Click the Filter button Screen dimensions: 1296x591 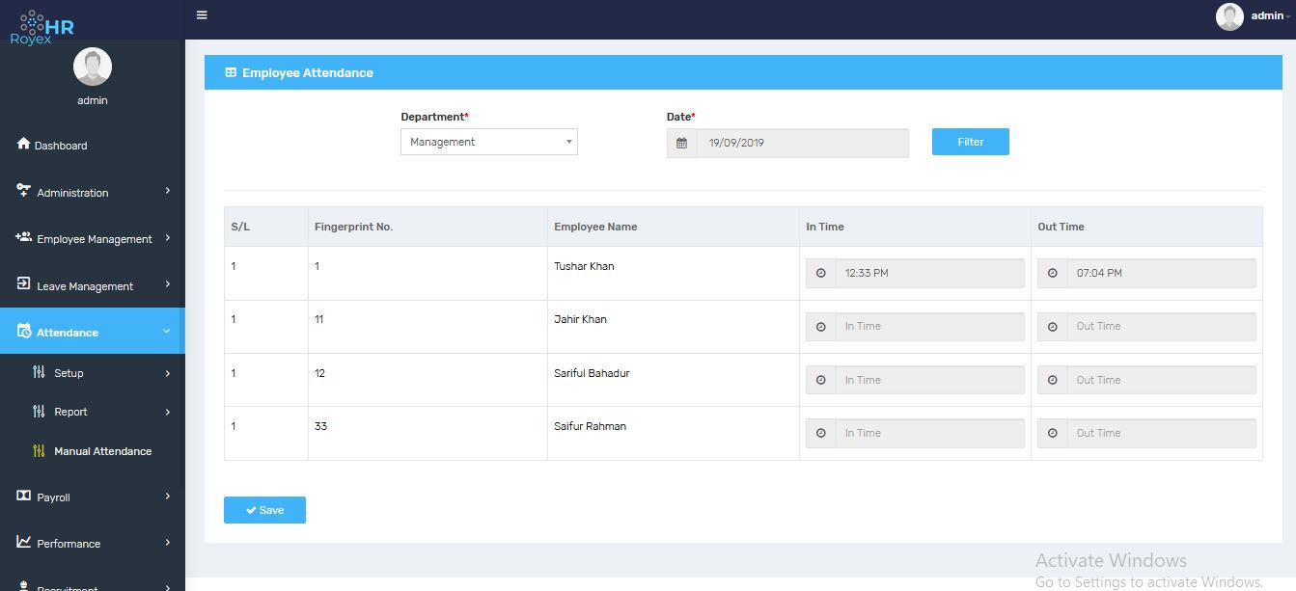971,142
